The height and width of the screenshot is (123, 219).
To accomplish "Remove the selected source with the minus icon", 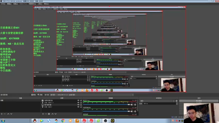I will click(x=46, y=114).
